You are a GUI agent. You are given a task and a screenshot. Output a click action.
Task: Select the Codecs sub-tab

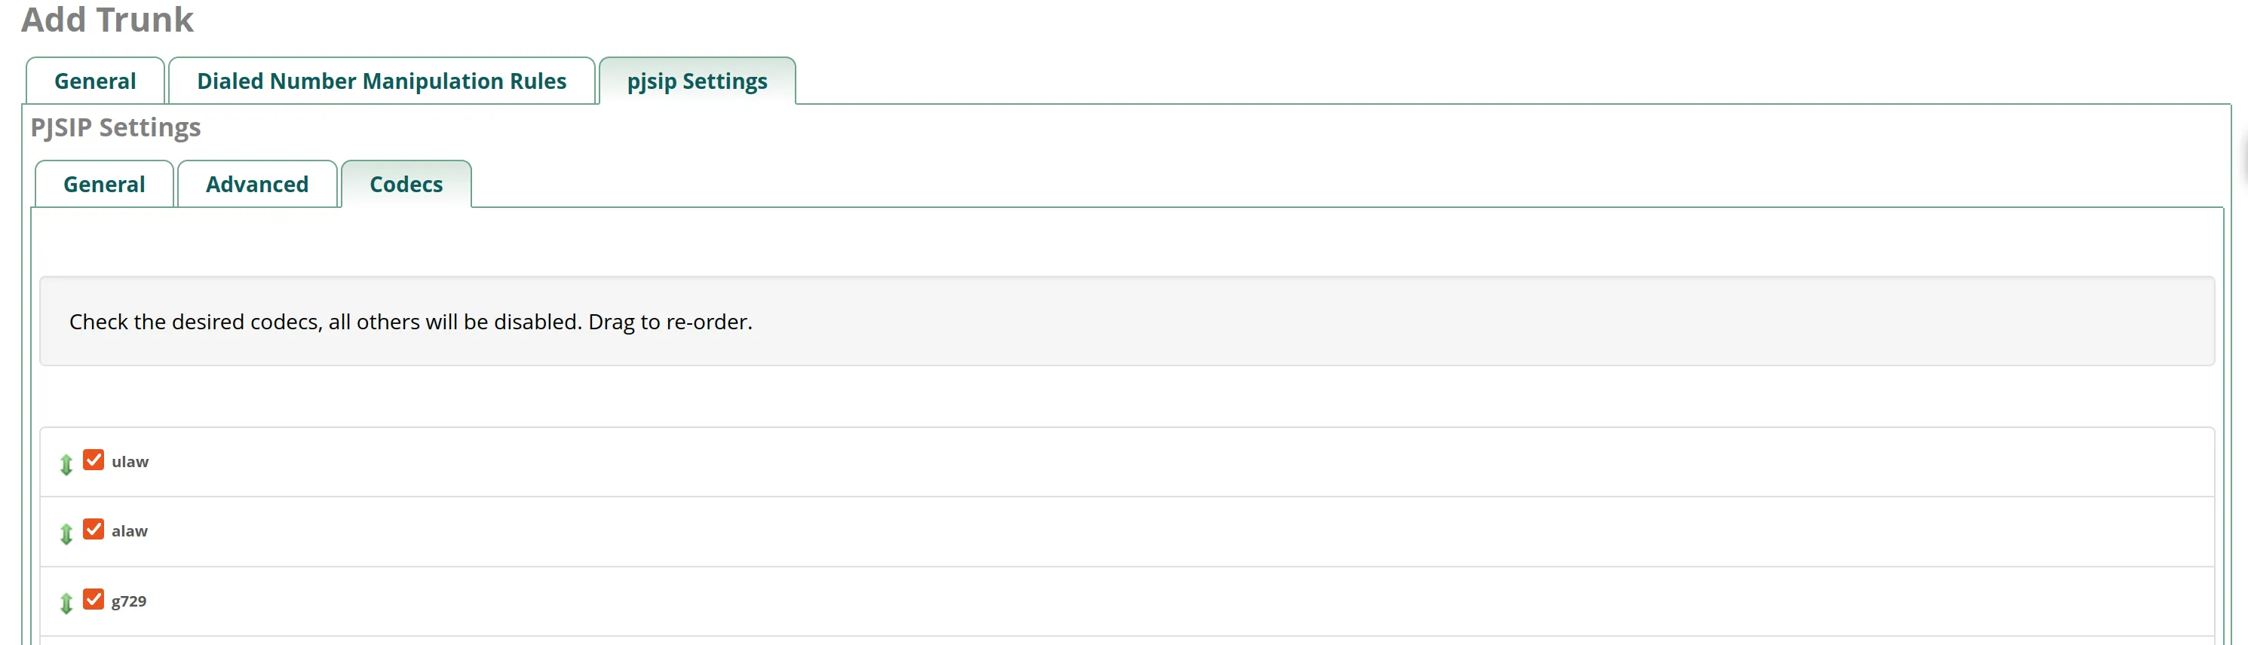point(406,184)
